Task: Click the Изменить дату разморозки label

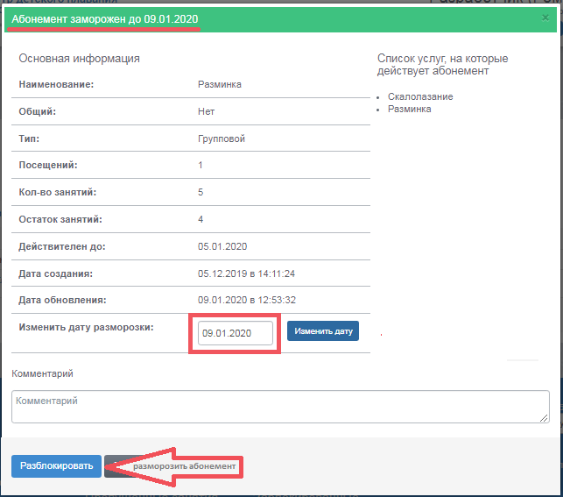Action: click(86, 327)
